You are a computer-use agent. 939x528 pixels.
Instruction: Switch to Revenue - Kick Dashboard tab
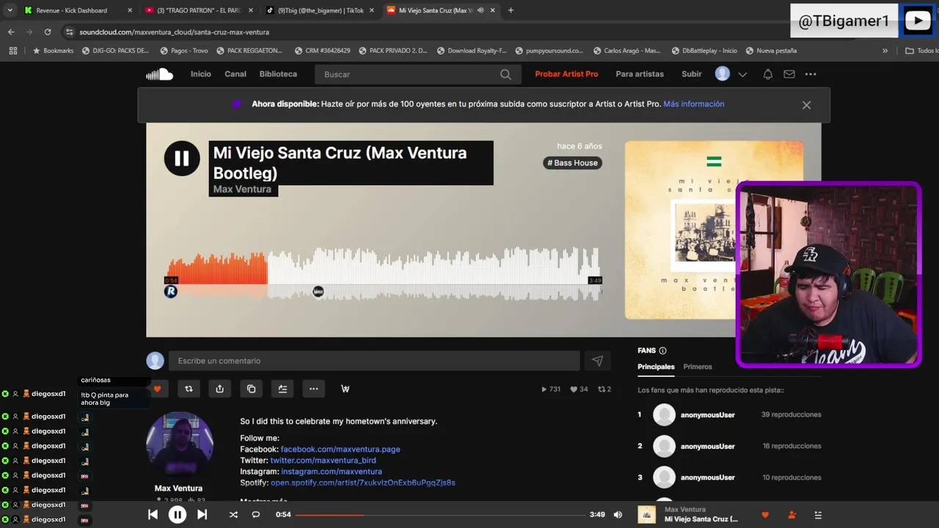(78, 10)
